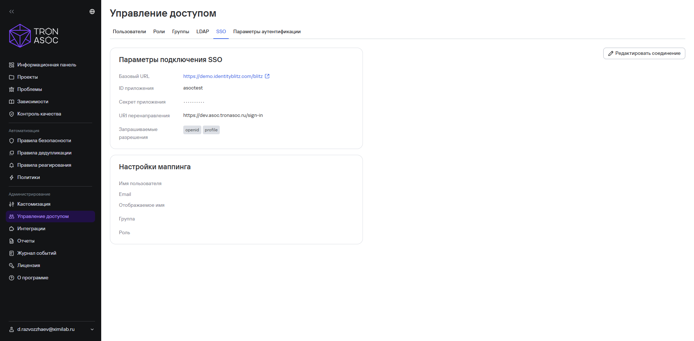Viewport: 694px width, 341px height.
Task: Click pencil icon in edit connection button
Action: [x=611, y=53]
